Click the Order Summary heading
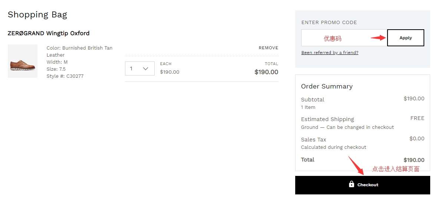Screen dimensions: 438x197 pos(327,86)
